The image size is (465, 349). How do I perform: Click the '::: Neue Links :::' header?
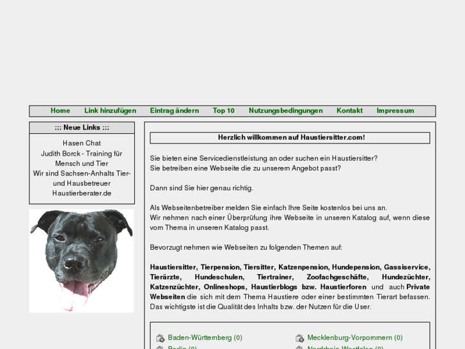click(82, 127)
